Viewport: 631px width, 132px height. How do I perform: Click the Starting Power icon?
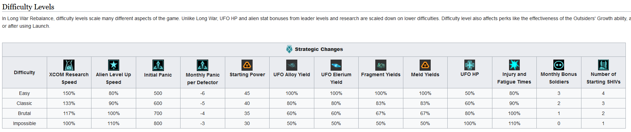[x=247, y=65]
